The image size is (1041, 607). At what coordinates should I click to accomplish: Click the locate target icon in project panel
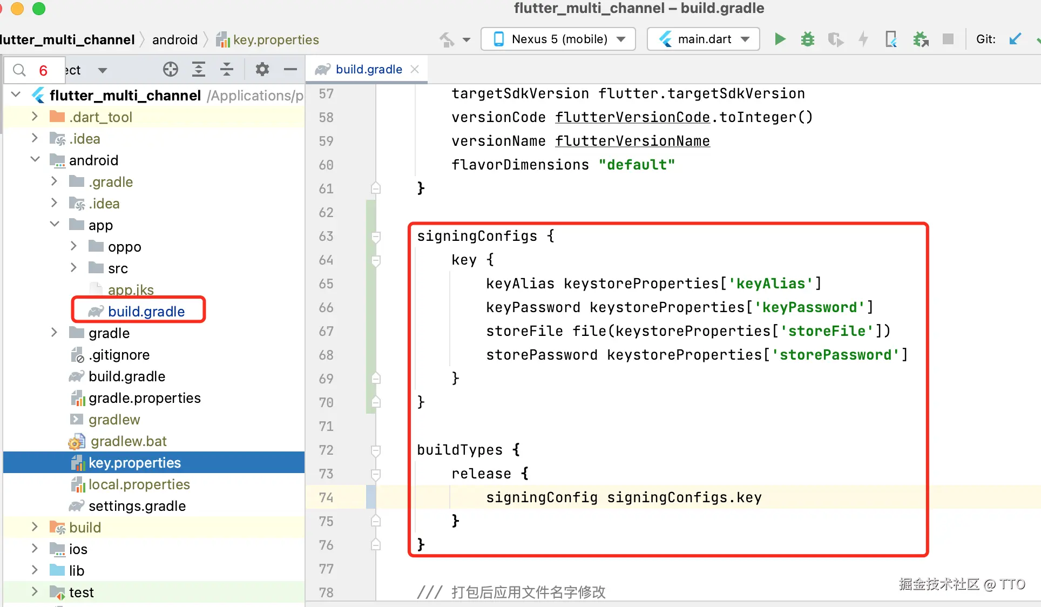coord(170,69)
